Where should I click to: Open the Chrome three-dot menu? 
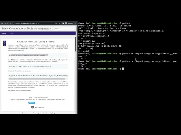point(76,23)
